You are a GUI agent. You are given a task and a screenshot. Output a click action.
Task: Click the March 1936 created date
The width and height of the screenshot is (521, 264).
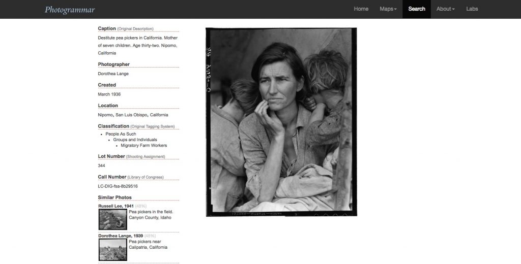pyautogui.click(x=109, y=94)
